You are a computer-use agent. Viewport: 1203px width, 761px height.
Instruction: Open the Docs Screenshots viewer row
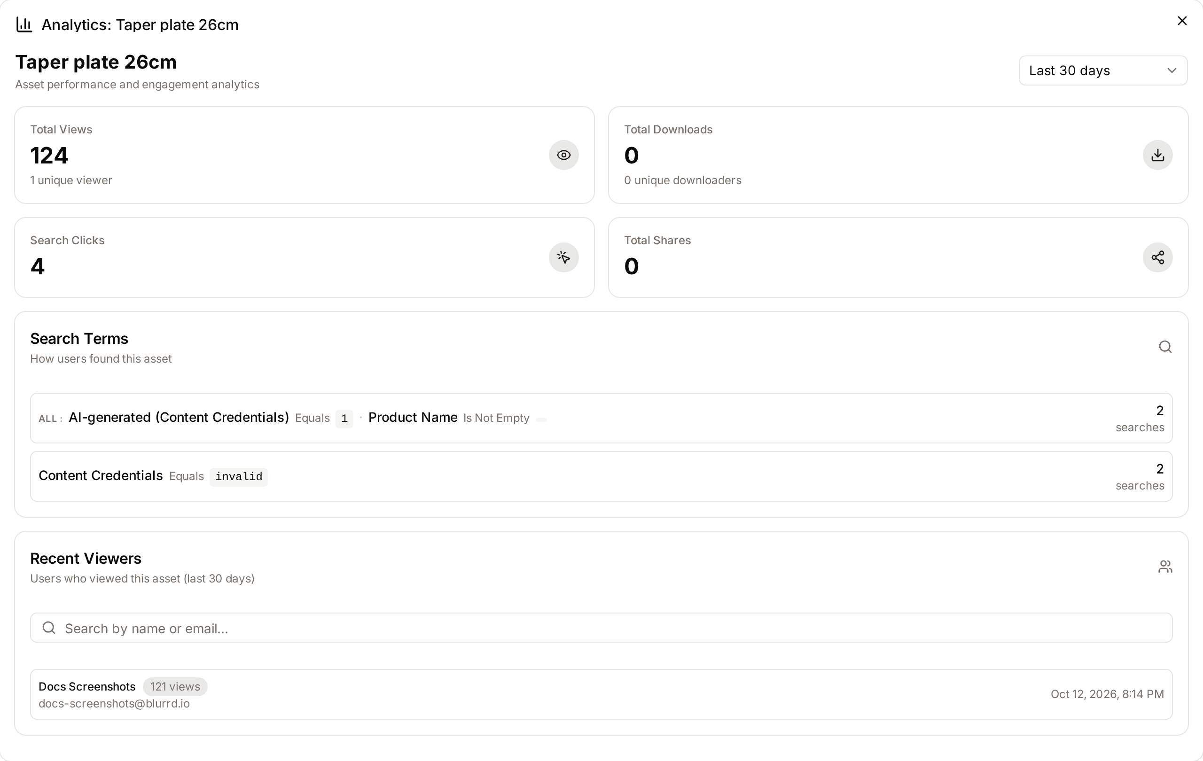pos(601,694)
